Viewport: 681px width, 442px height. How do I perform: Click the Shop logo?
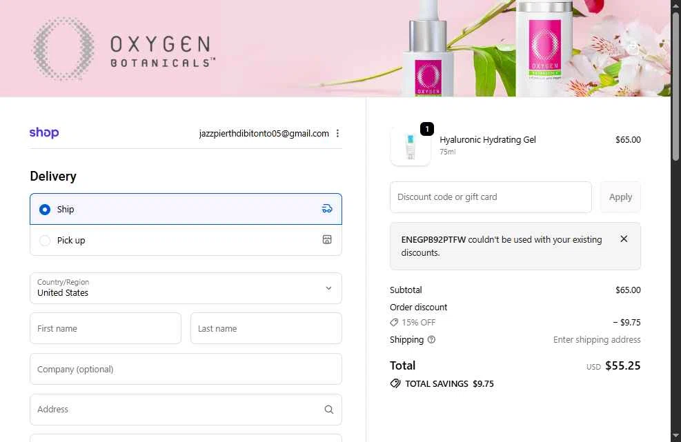(44, 132)
